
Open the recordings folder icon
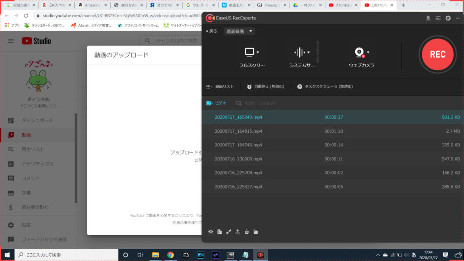256,232
